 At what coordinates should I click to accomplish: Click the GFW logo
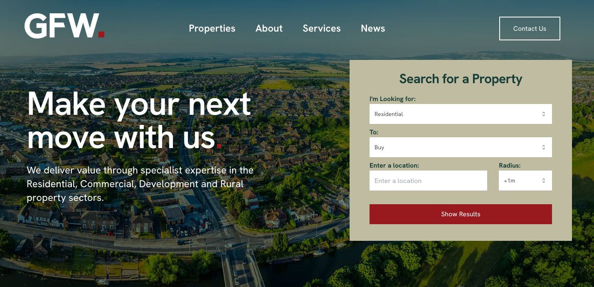64,26
